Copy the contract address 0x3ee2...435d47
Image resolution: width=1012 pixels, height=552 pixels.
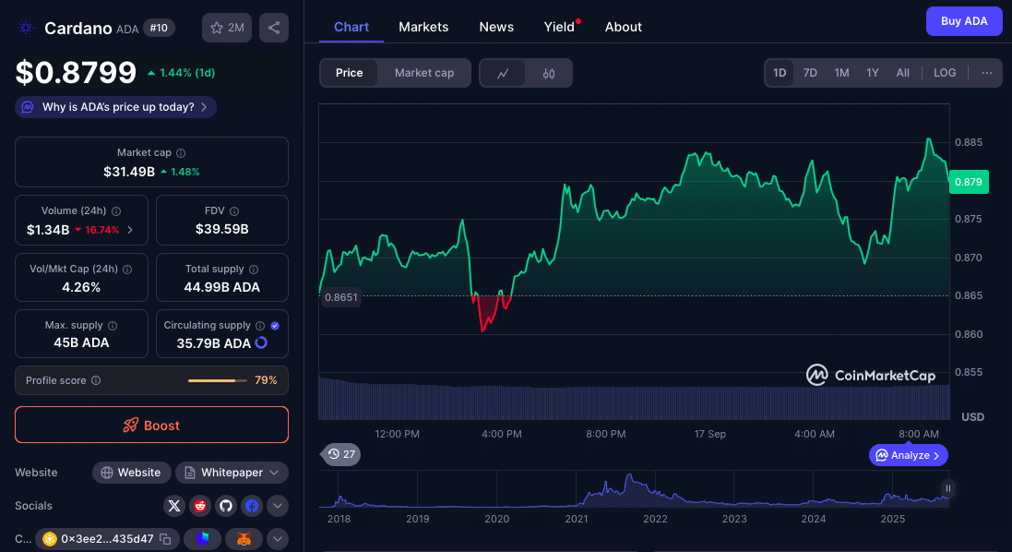165,538
